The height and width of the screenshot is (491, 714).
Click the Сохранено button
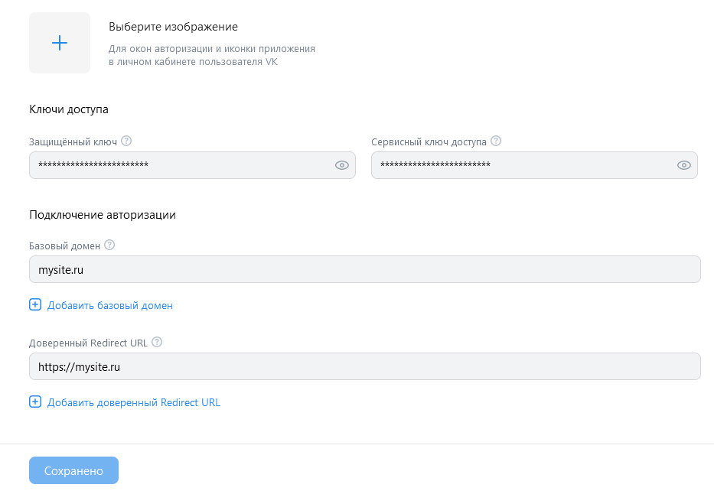(x=73, y=470)
